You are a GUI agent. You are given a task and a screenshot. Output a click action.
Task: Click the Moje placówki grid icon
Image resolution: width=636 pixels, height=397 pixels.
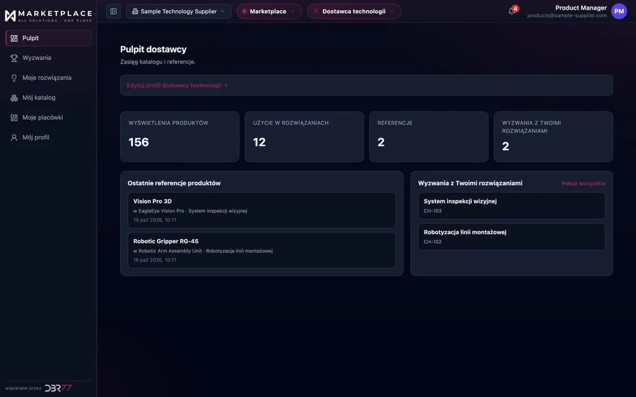click(14, 117)
